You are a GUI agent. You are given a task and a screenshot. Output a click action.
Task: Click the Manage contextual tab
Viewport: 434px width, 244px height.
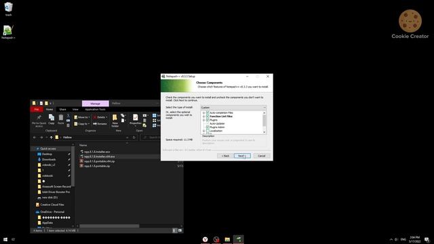(x=95, y=104)
